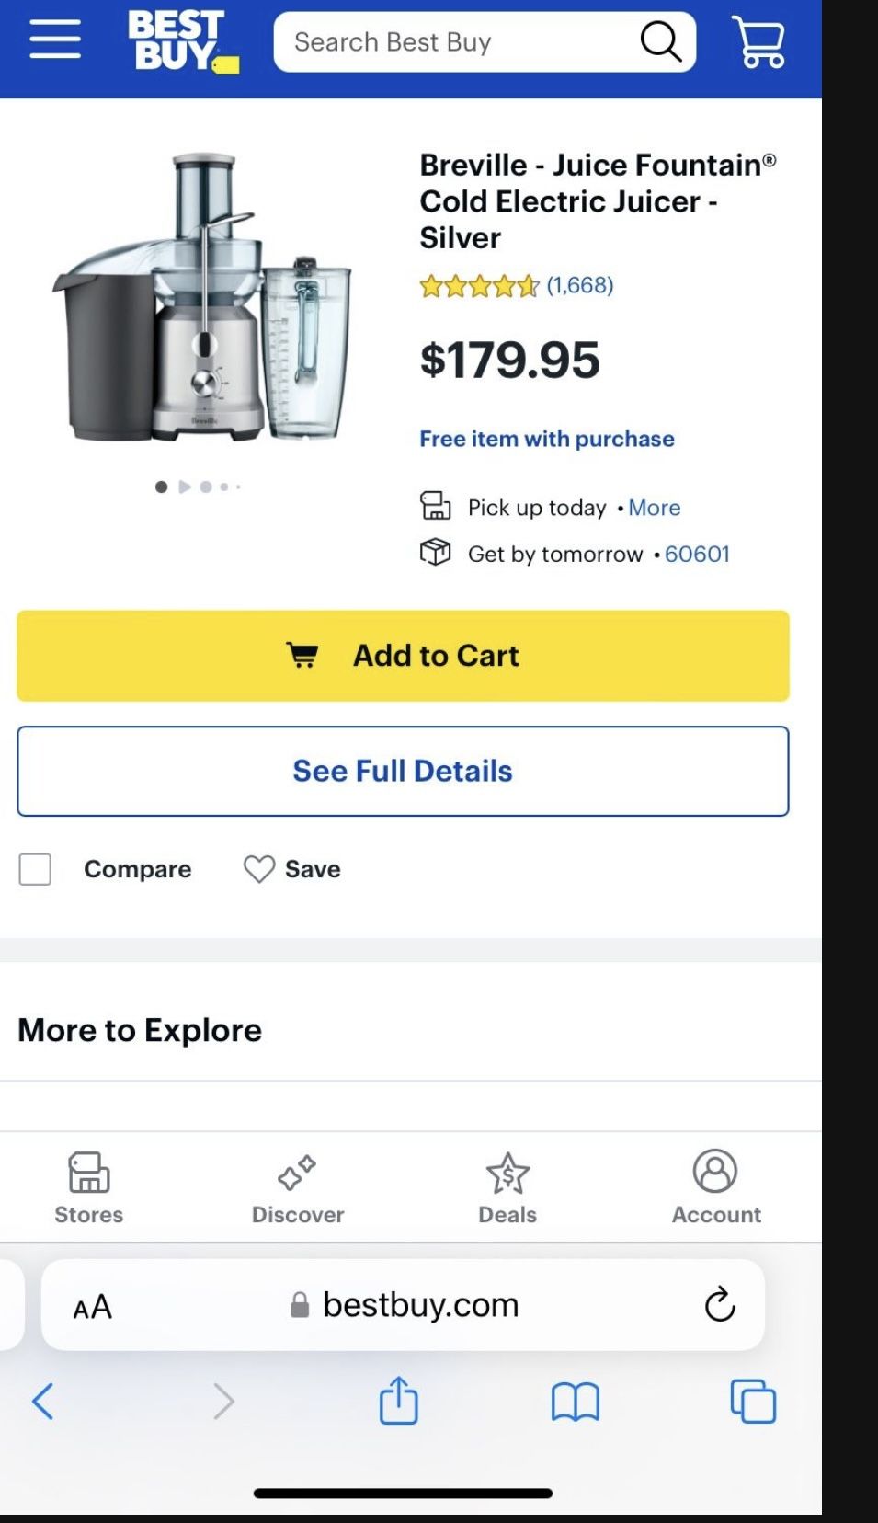Click the See Full Details button
The image size is (878, 1523).
403,771
